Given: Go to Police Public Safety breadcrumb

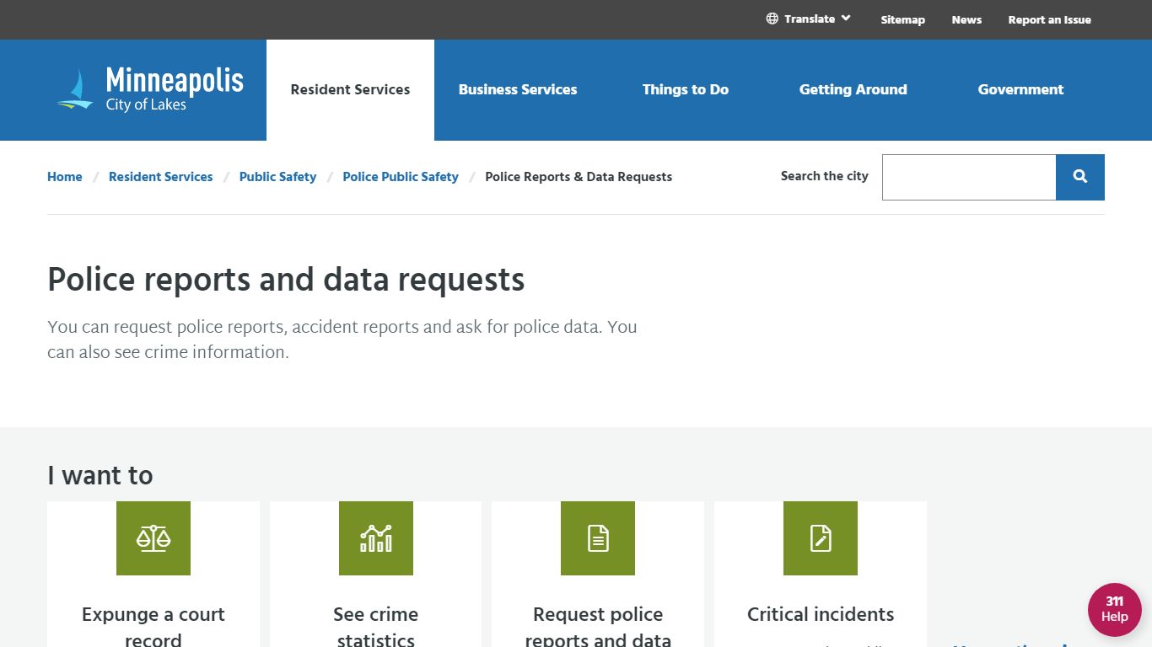Looking at the screenshot, I should 401,177.
